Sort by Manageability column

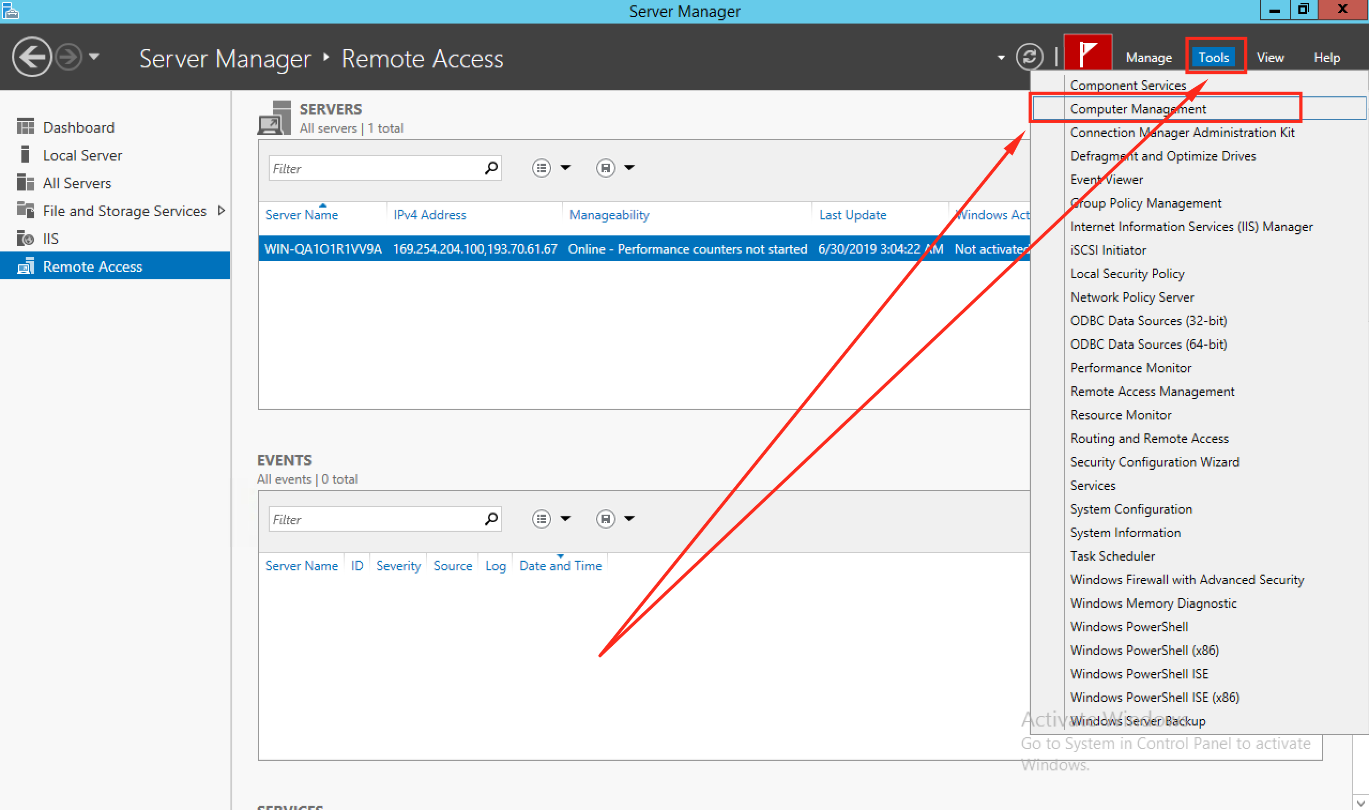(x=609, y=215)
